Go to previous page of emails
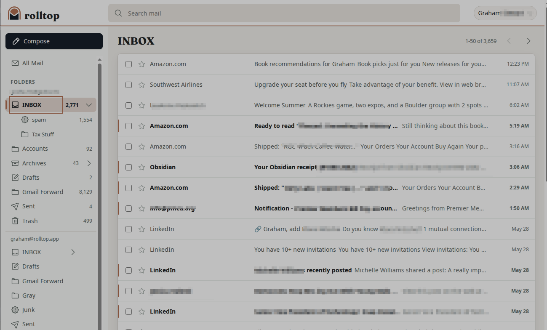Viewport: 547px width, 330px height. pos(509,41)
